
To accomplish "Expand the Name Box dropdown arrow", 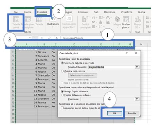I will tap(30, 38).
